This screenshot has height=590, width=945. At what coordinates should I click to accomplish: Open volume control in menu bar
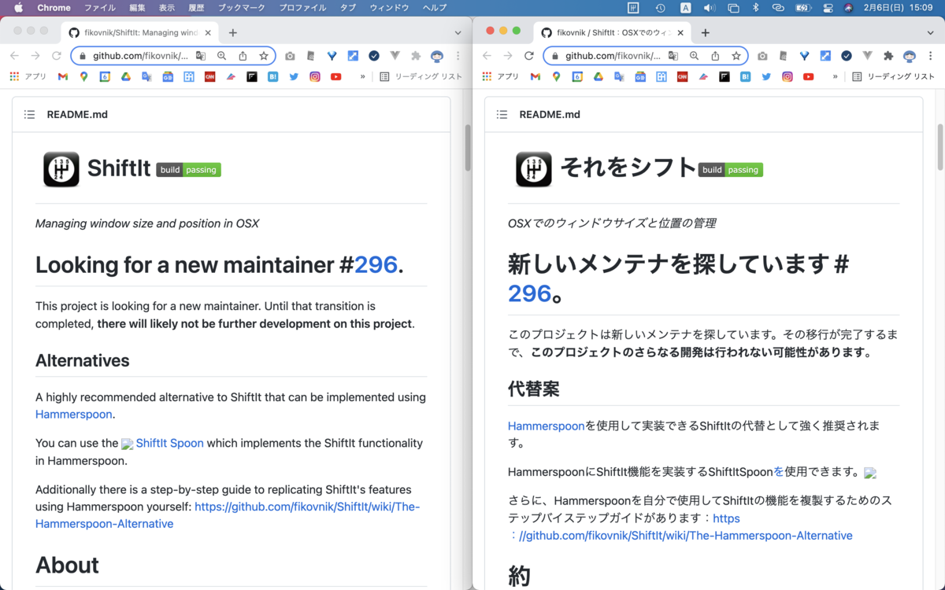(709, 8)
